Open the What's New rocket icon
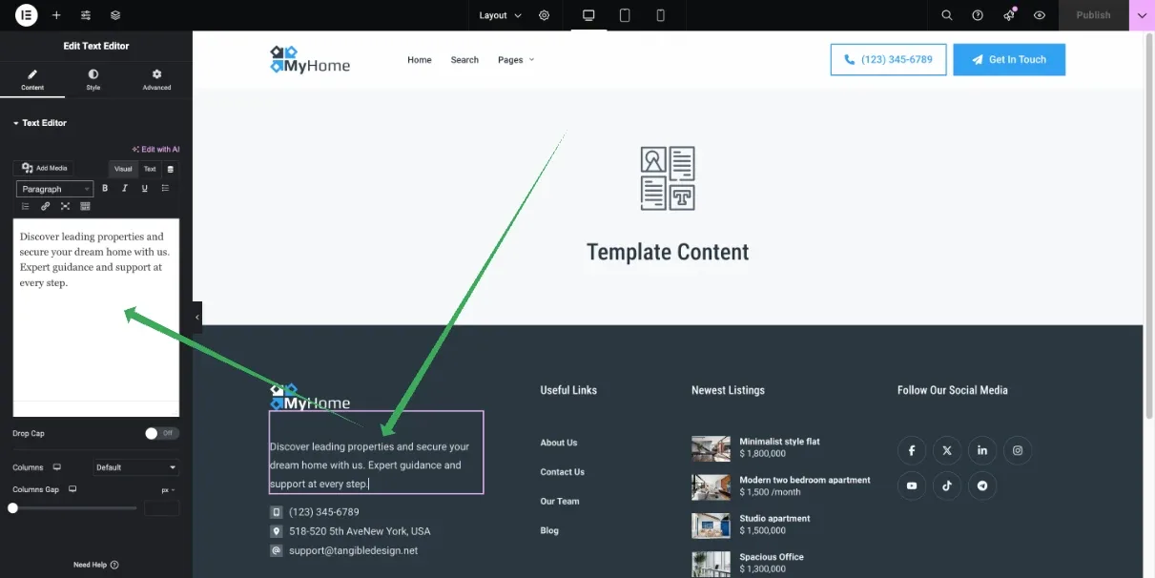 1009,15
